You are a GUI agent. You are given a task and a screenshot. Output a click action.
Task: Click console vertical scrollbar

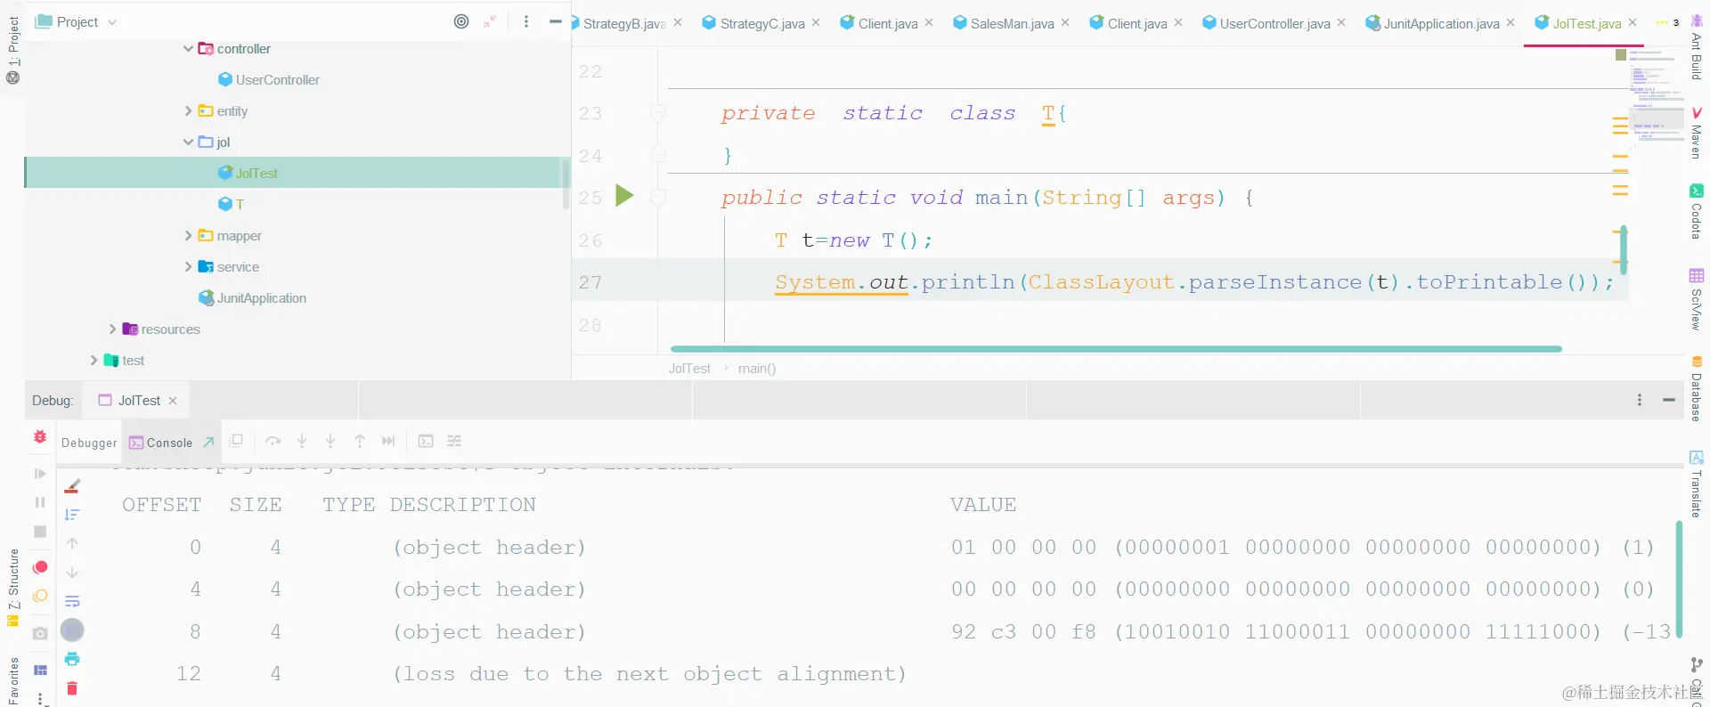(1679, 580)
